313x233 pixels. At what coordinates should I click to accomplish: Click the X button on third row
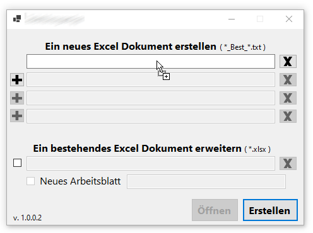(288, 98)
